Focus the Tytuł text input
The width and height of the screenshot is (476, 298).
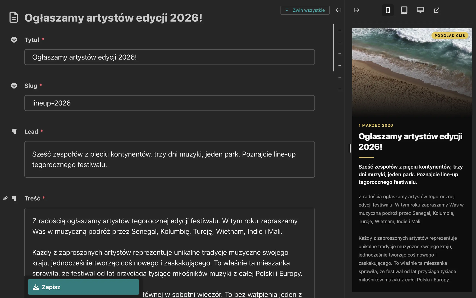tap(170, 57)
